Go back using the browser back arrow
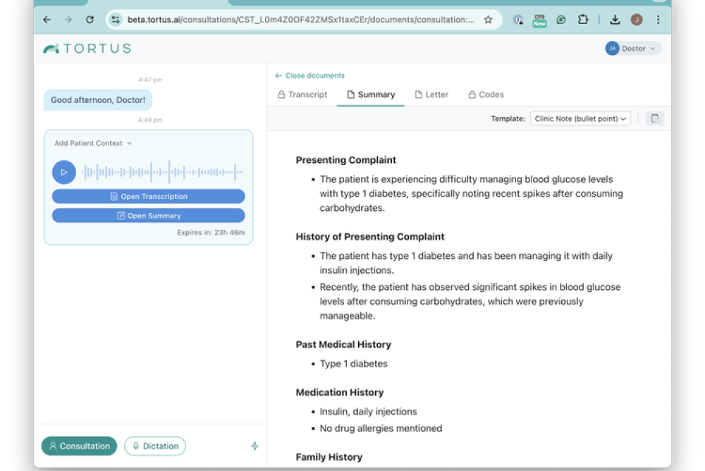Viewport: 705px width, 471px height. click(47, 20)
